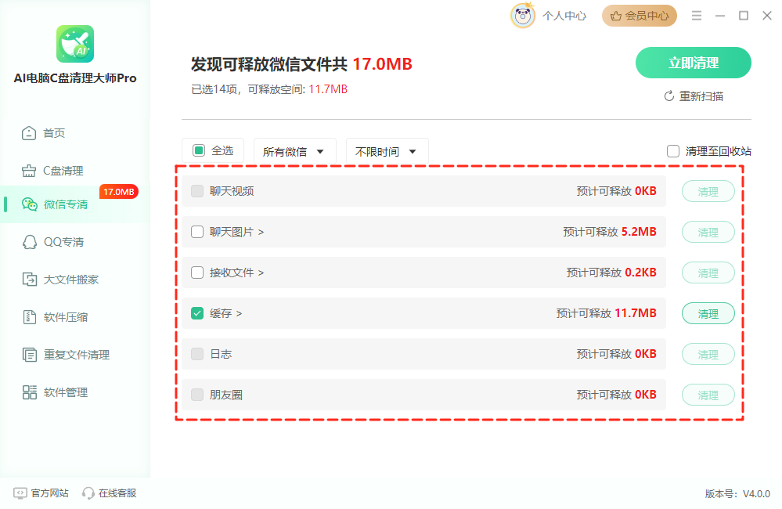Open 个人中心 link
Image resolution: width=782 pixels, height=509 pixels.
[564, 16]
